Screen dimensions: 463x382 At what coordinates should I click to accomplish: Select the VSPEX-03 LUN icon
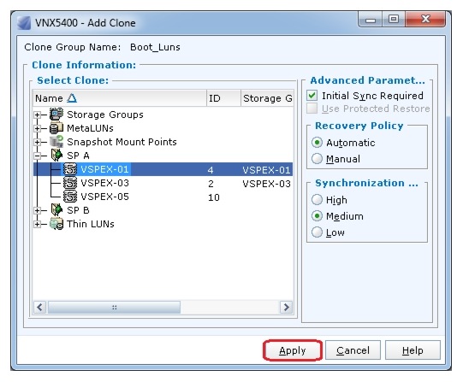70,183
